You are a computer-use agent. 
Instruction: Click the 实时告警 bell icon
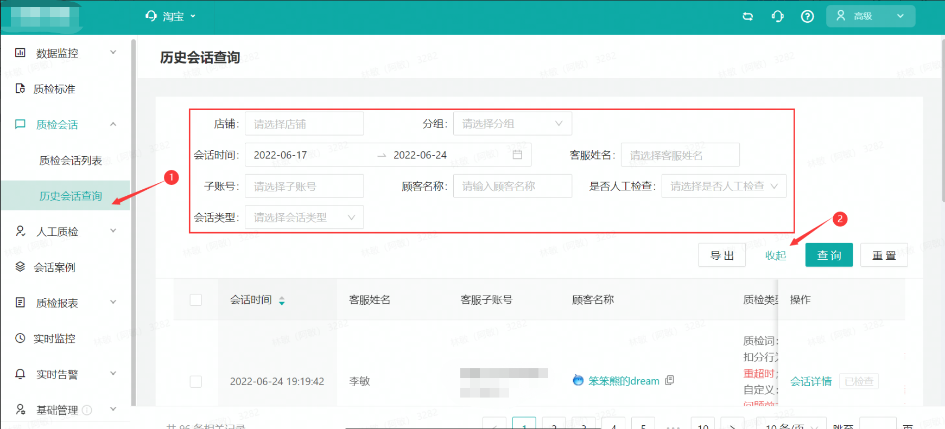(x=20, y=374)
